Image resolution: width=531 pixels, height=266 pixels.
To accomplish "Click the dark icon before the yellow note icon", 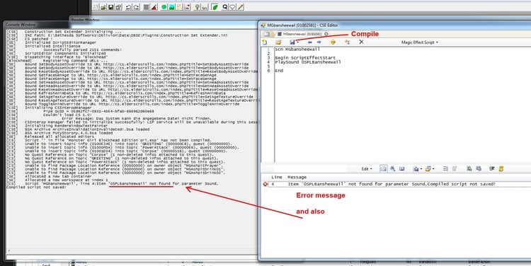I will coord(492,168).
